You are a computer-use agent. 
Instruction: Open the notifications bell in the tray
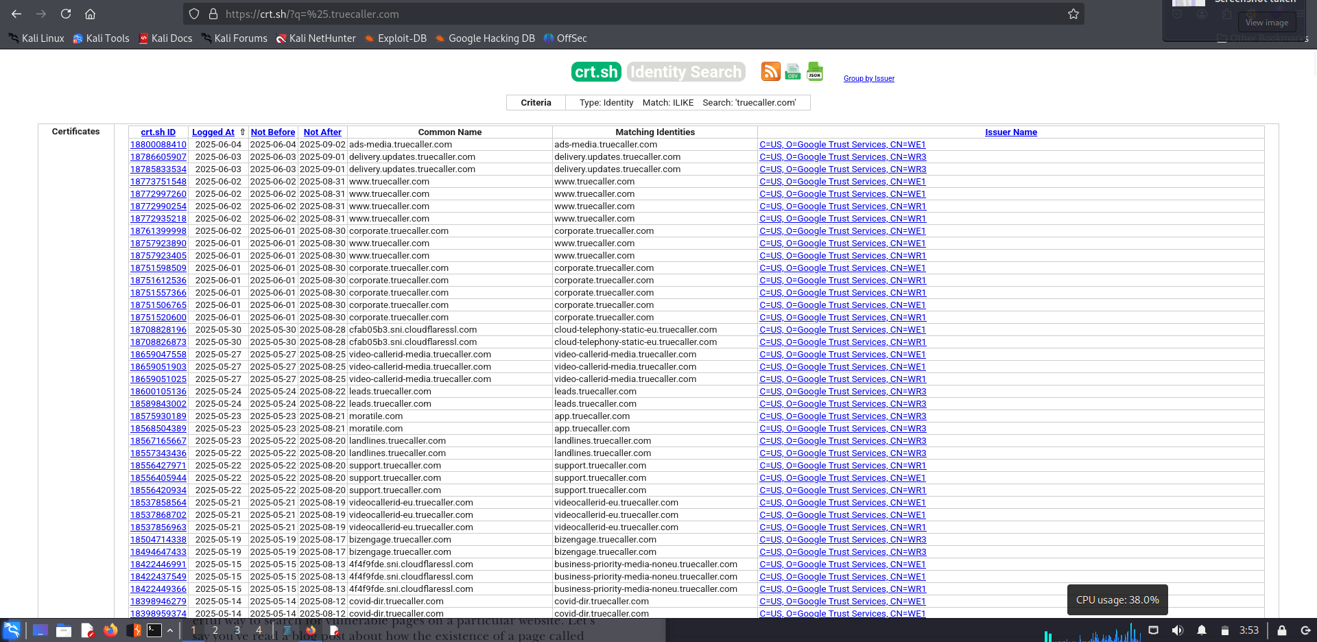pos(1202,630)
